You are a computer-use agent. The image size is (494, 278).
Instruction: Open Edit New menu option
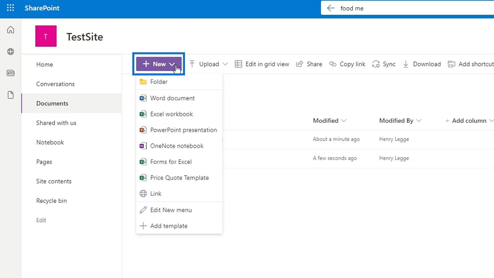tap(179, 210)
